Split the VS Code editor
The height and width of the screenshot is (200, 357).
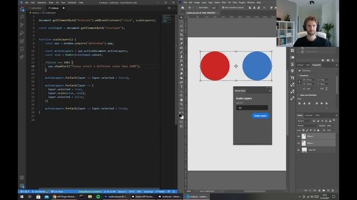(x=169, y=8)
